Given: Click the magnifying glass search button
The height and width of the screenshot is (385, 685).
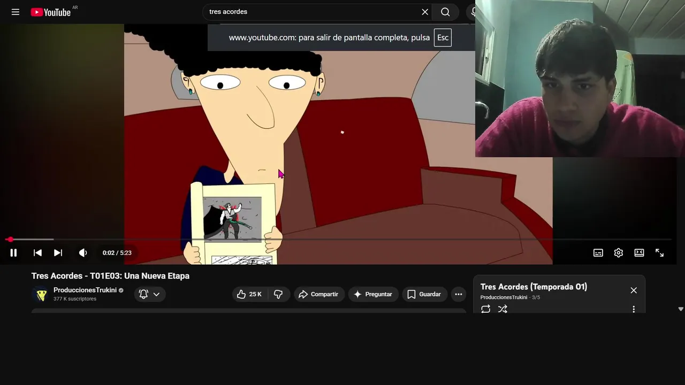Looking at the screenshot, I should (x=445, y=12).
